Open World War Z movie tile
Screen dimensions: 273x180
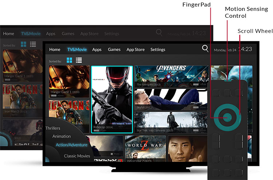(x=145, y=148)
